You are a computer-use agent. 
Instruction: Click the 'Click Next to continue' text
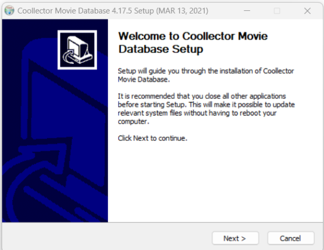pos(152,138)
